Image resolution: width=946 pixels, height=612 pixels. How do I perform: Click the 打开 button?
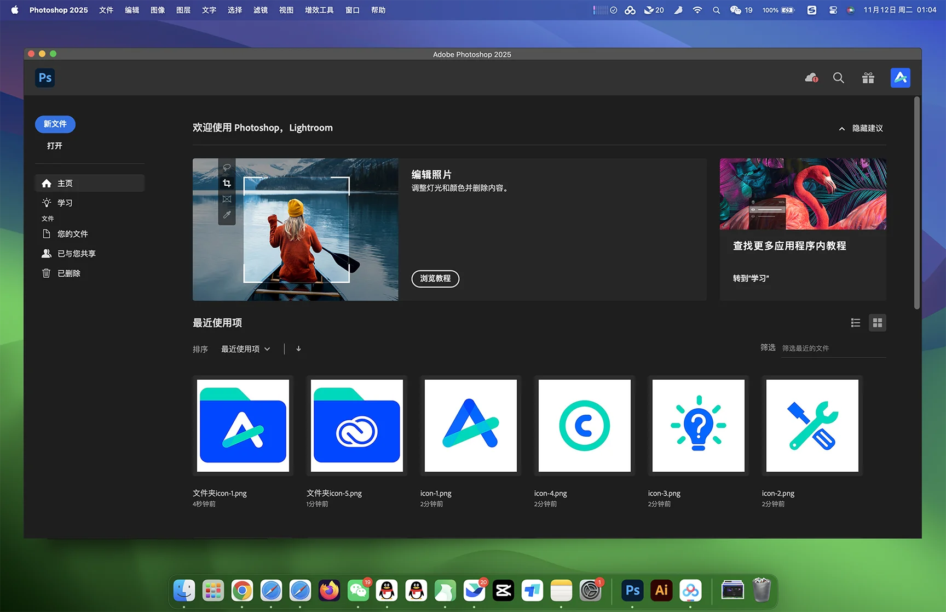(55, 146)
